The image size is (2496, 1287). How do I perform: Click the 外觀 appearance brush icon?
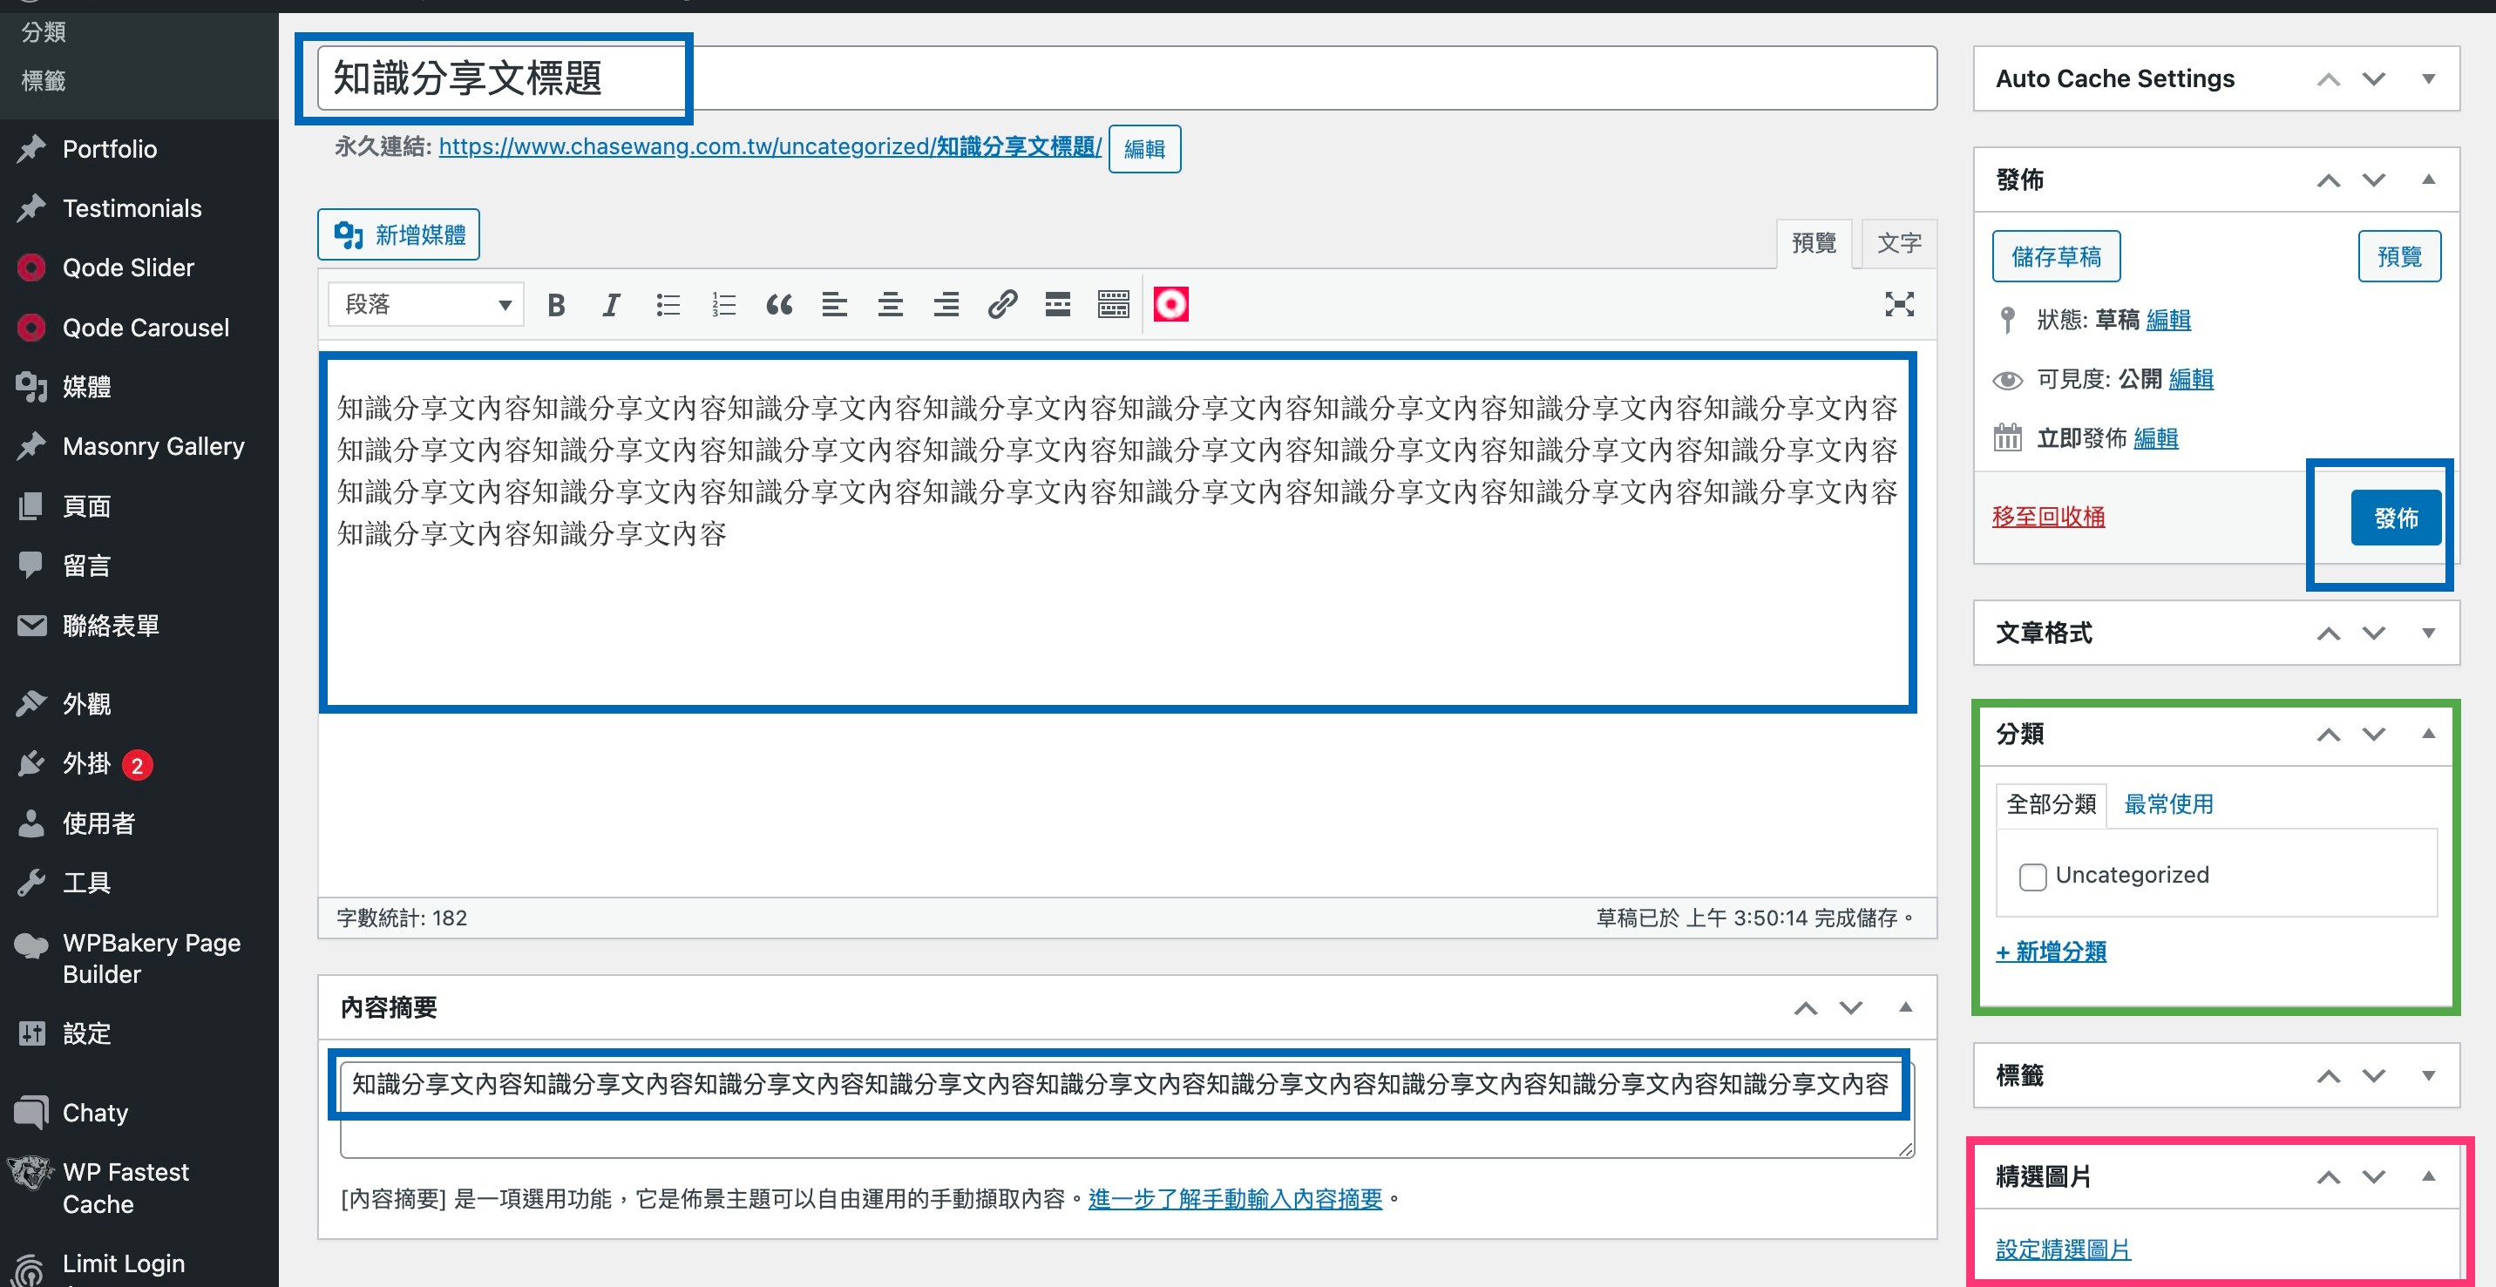click(31, 703)
